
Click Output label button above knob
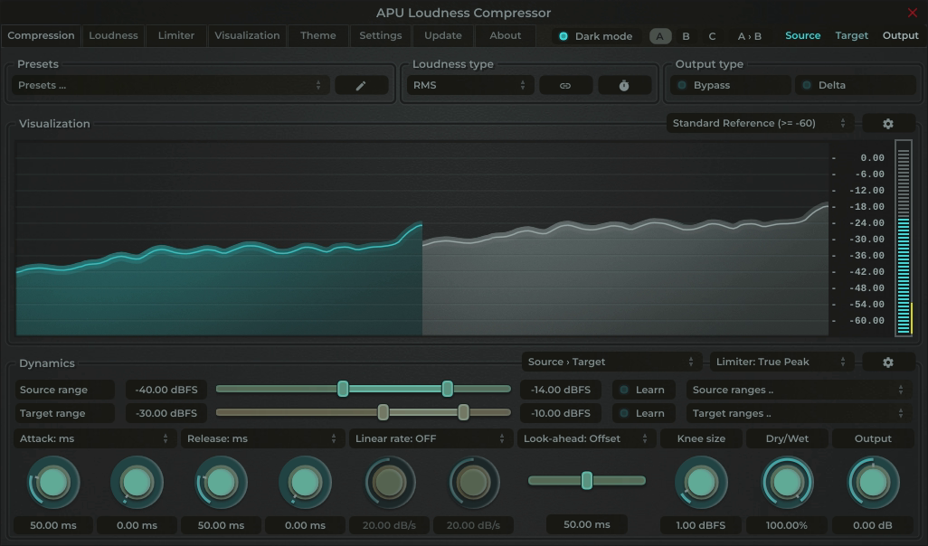pyautogui.click(x=873, y=438)
